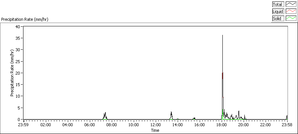Open the Liquid red line swatch
The height and width of the screenshot is (134, 298).
click(291, 12)
